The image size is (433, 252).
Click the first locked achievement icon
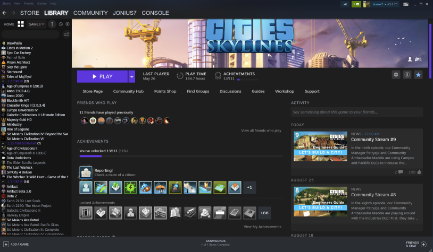pyautogui.click(x=86, y=213)
